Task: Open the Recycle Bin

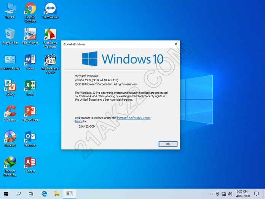Action: (10, 36)
